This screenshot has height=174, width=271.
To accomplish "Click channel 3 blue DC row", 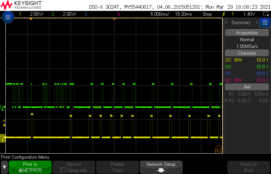I will pyautogui.click(x=247, y=73).
